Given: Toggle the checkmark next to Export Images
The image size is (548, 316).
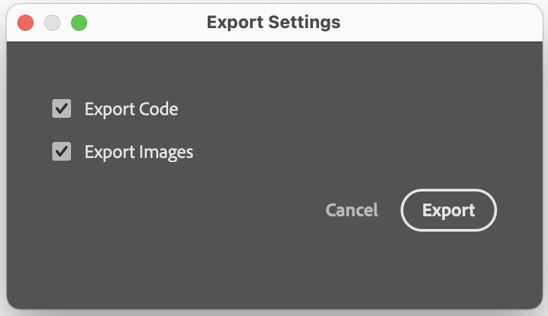Looking at the screenshot, I should (62, 151).
